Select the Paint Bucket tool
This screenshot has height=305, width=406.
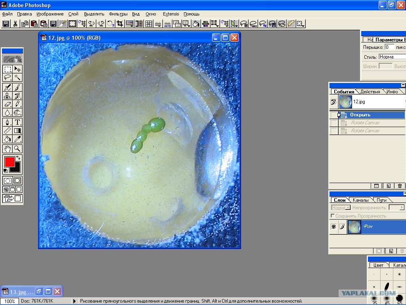(8, 139)
